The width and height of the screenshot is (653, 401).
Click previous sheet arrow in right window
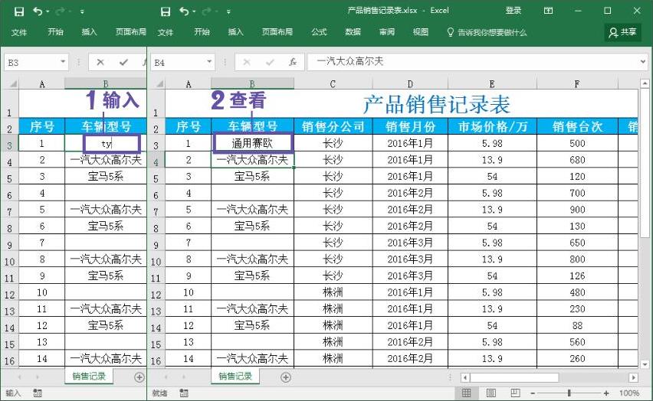click(166, 377)
